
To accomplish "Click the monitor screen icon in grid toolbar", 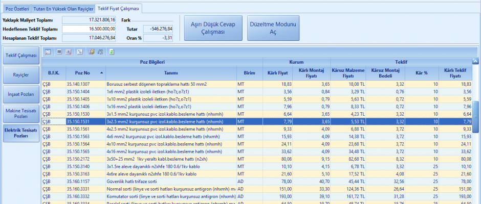I will [x=59, y=52].
